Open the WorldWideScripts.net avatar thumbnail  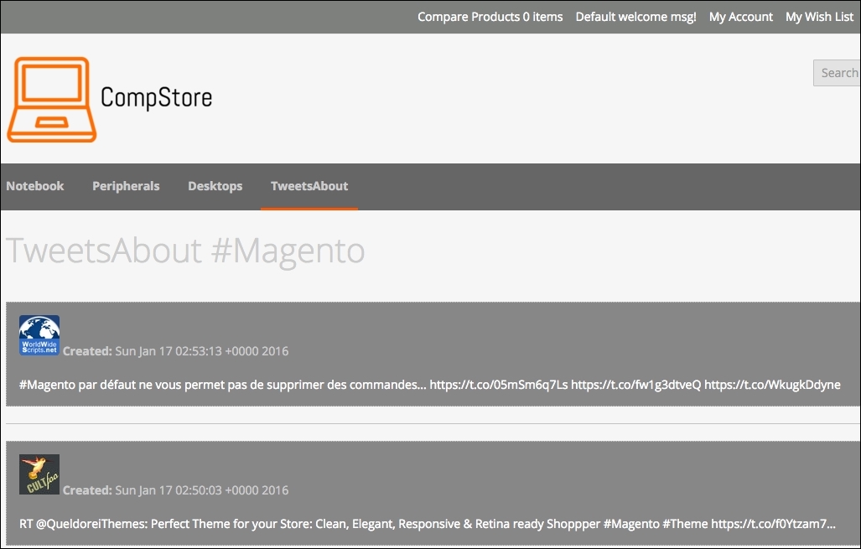coord(39,335)
